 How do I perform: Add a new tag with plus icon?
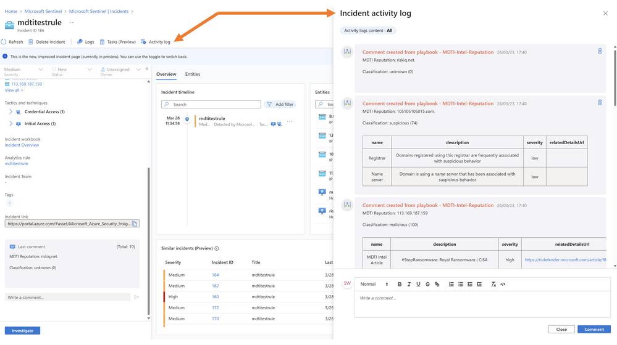tap(9, 203)
